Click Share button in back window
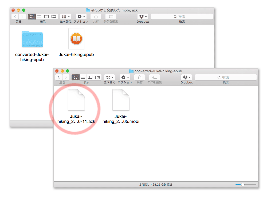 tap(96, 17)
